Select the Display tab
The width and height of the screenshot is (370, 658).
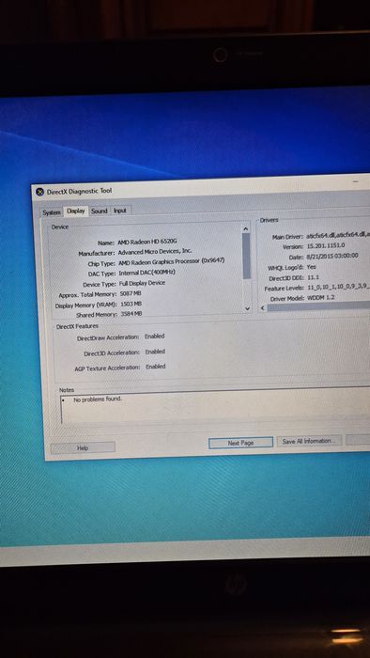click(x=76, y=211)
